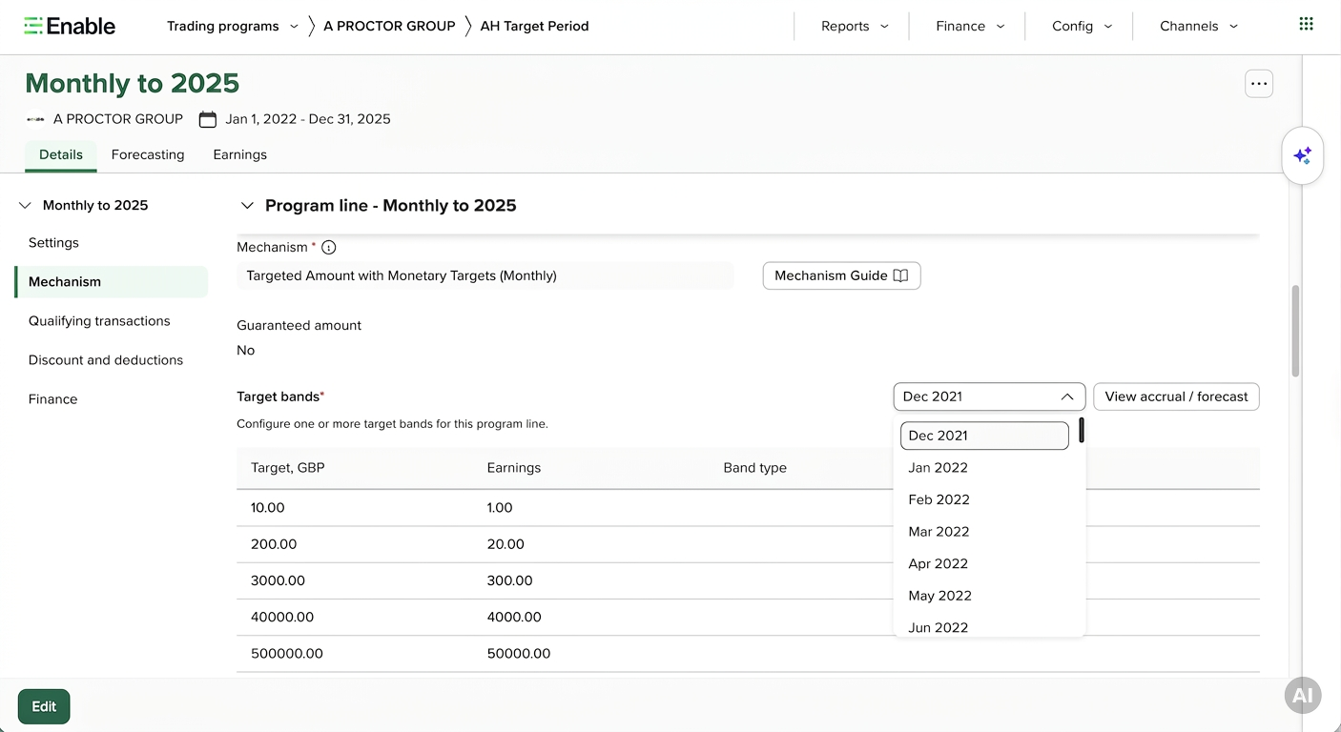This screenshot has height=732, width=1341.
Task: Click the A PROCTOR GROUP logo icon
Action: point(35,119)
